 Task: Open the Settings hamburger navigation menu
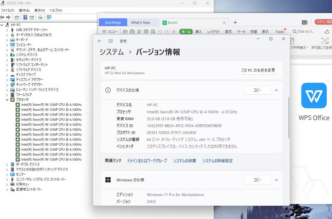click(111, 41)
